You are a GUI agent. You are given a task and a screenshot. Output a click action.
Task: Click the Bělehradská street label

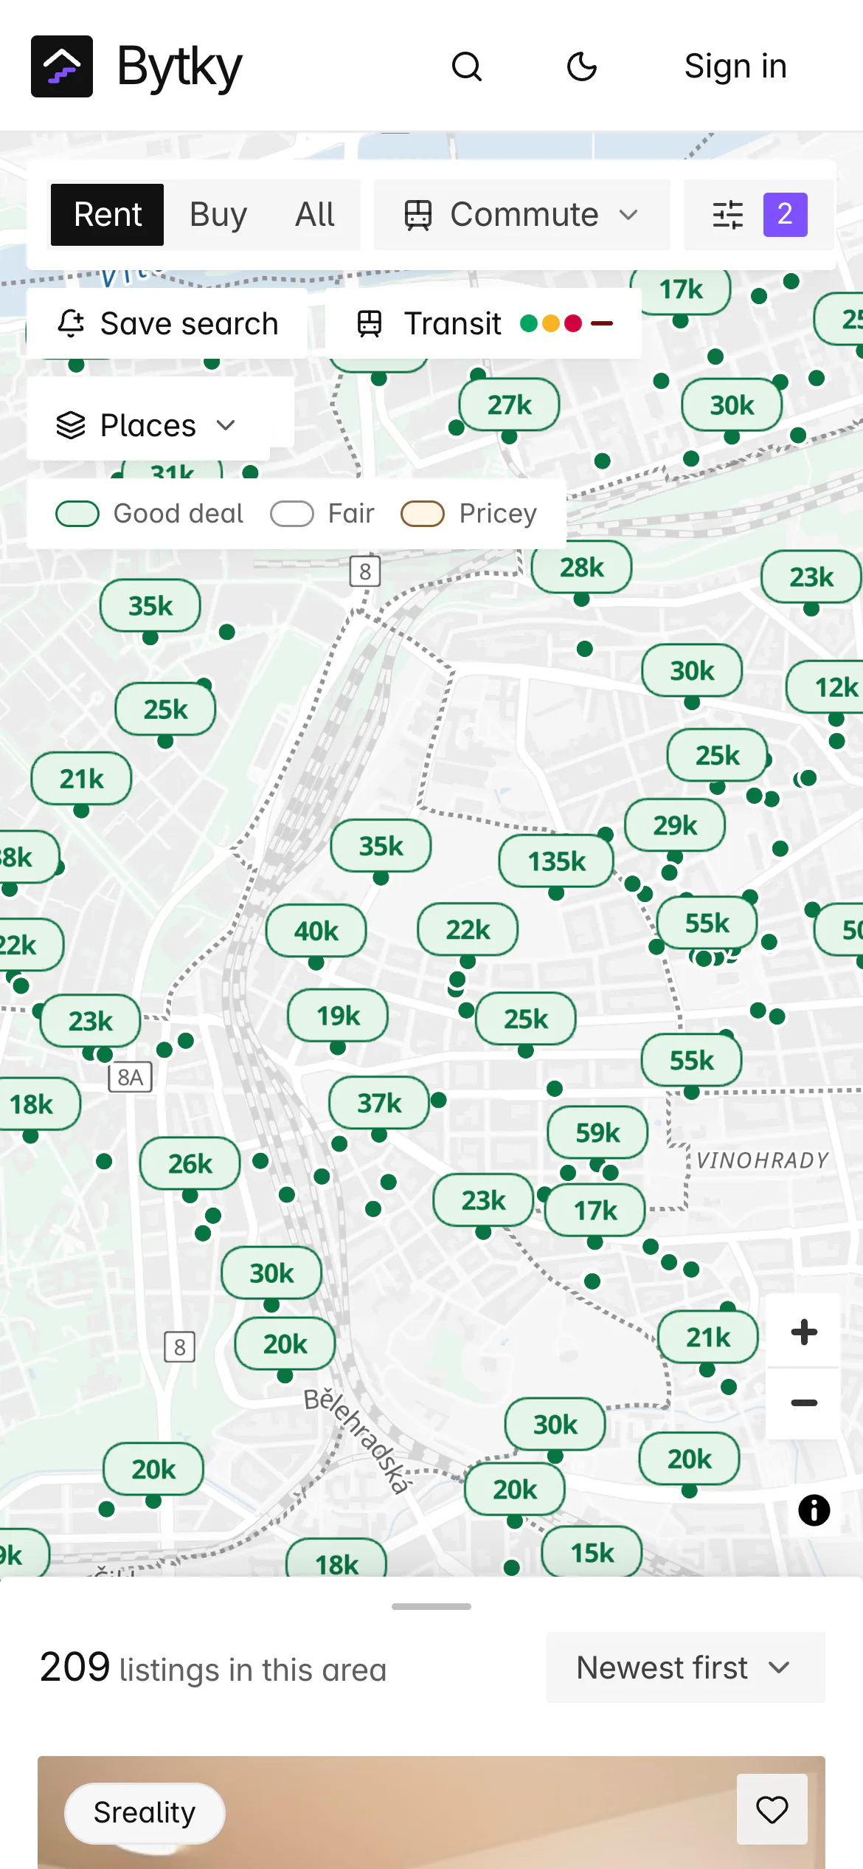click(x=357, y=1441)
